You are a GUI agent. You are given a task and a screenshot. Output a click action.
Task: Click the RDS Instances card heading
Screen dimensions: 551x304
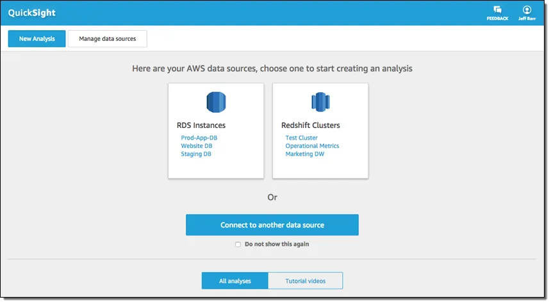[x=201, y=125]
